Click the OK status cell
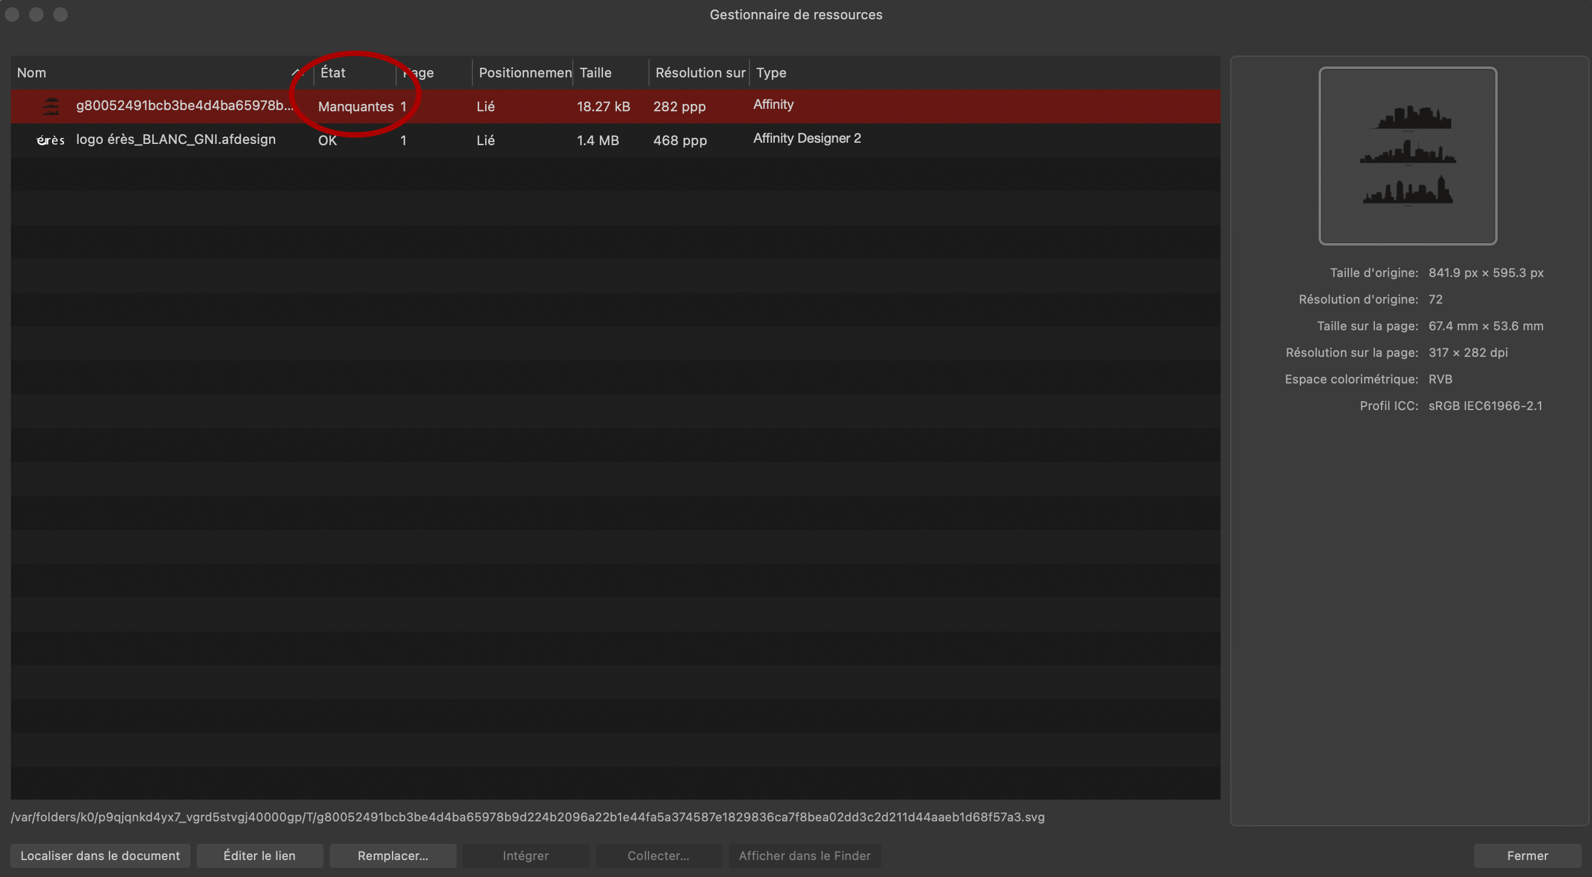1592x877 pixels. 328,140
